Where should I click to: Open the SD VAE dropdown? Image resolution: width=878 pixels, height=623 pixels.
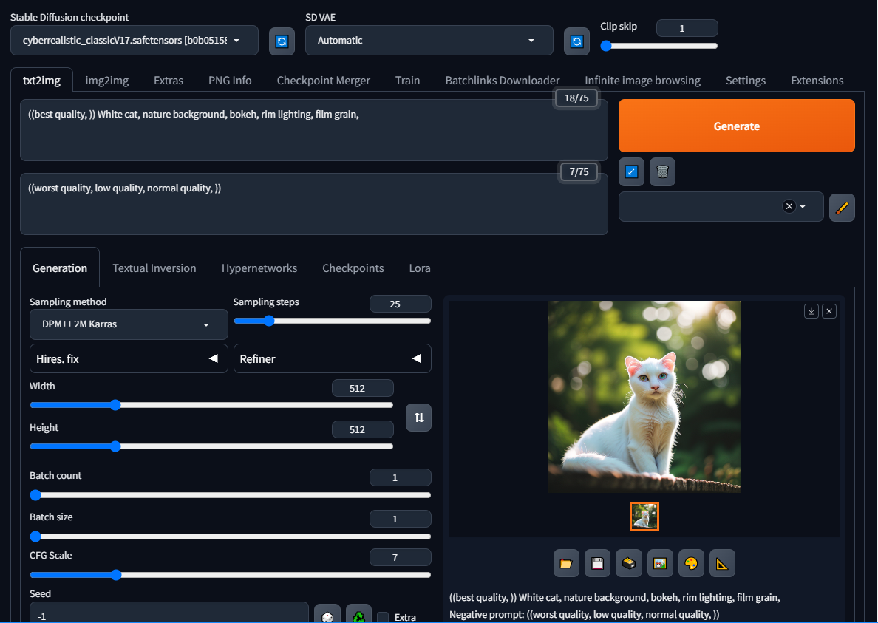coord(429,41)
